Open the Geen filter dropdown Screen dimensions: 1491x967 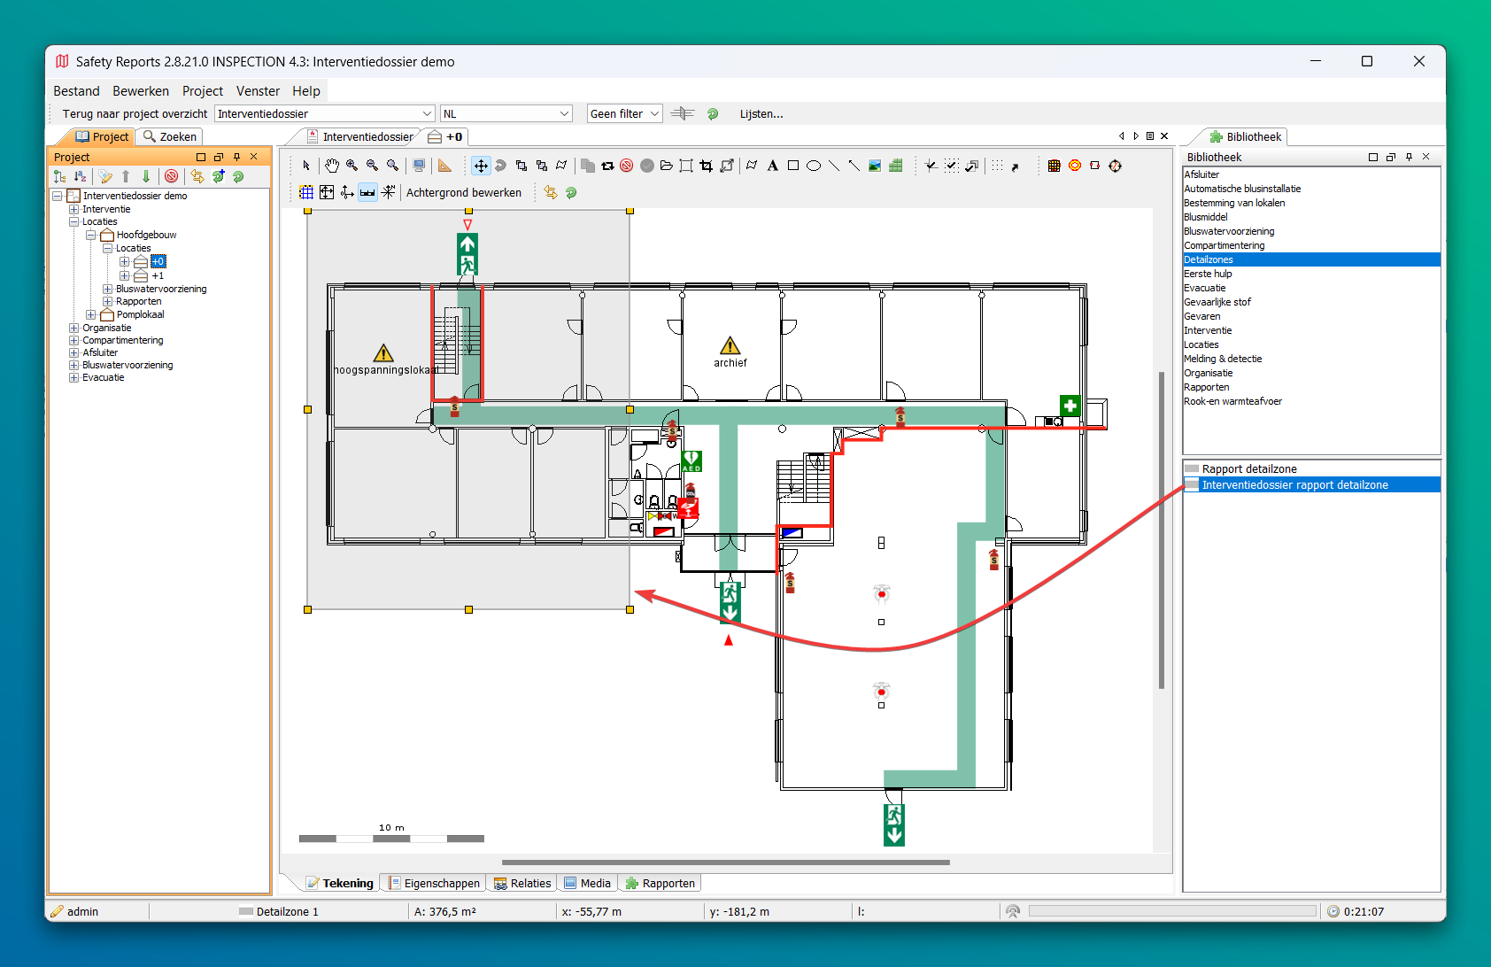[x=654, y=113]
